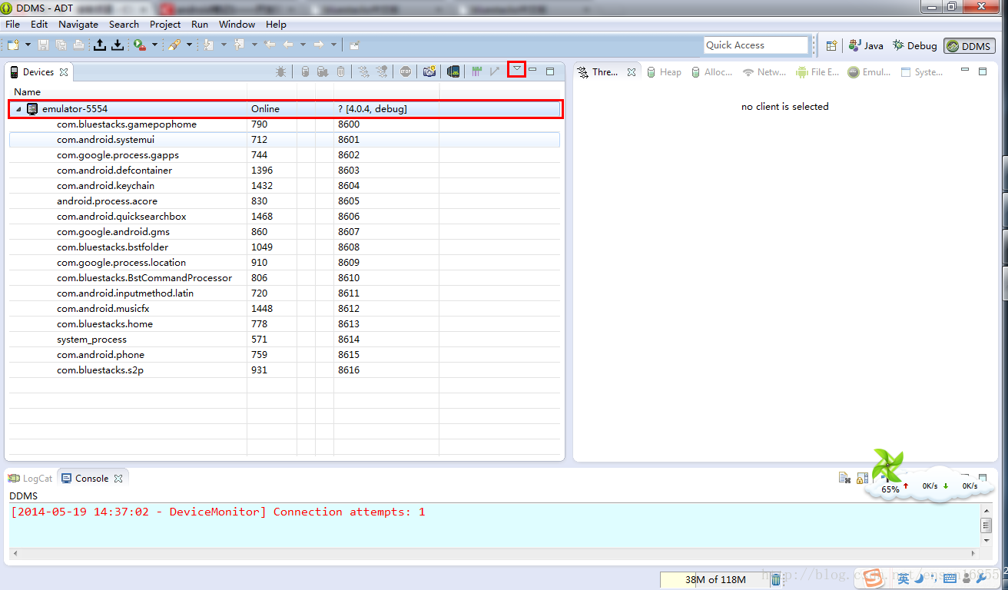Open the File menu
1008x590 pixels.
tap(12, 24)
